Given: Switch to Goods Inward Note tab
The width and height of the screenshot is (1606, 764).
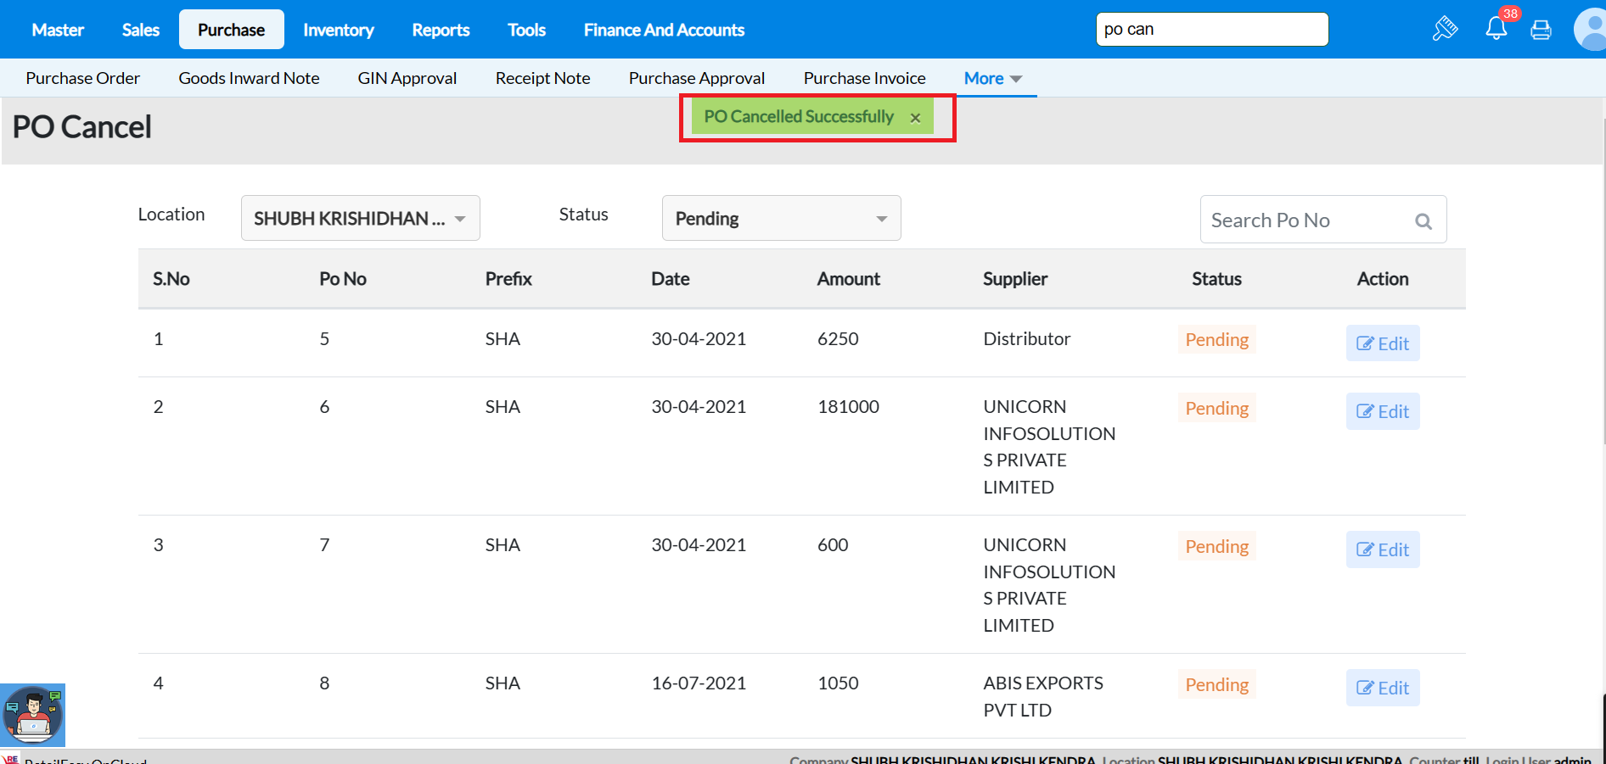Looking at the screenshot, I should pos(249,78).
